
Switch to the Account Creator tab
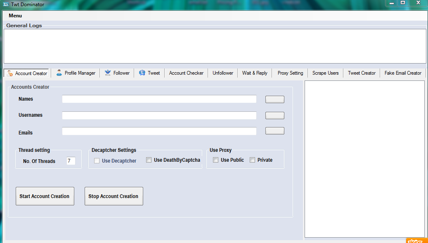coord(26,73)
